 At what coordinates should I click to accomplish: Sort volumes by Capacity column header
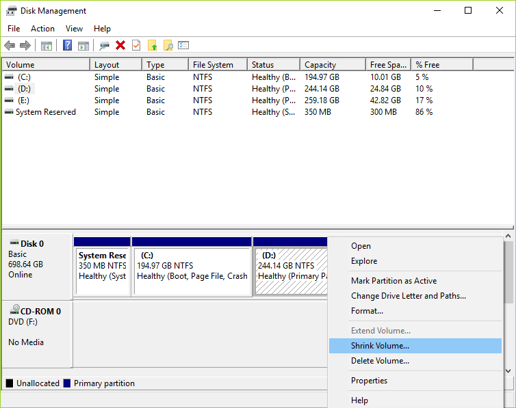coord(320,65)
